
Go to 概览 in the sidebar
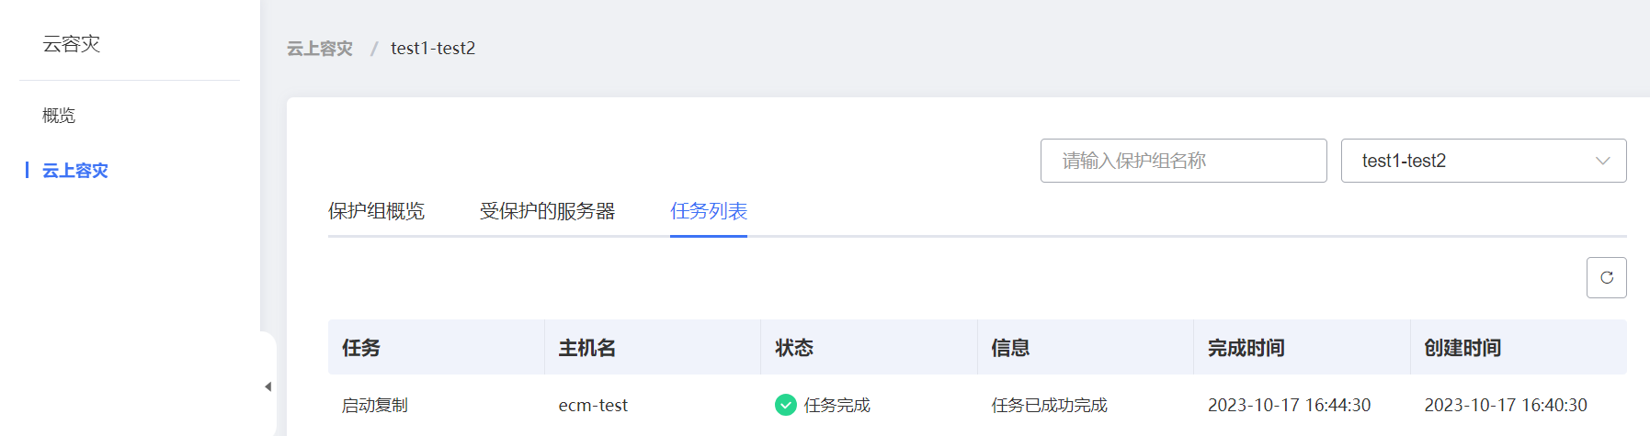tap(59, 116)
